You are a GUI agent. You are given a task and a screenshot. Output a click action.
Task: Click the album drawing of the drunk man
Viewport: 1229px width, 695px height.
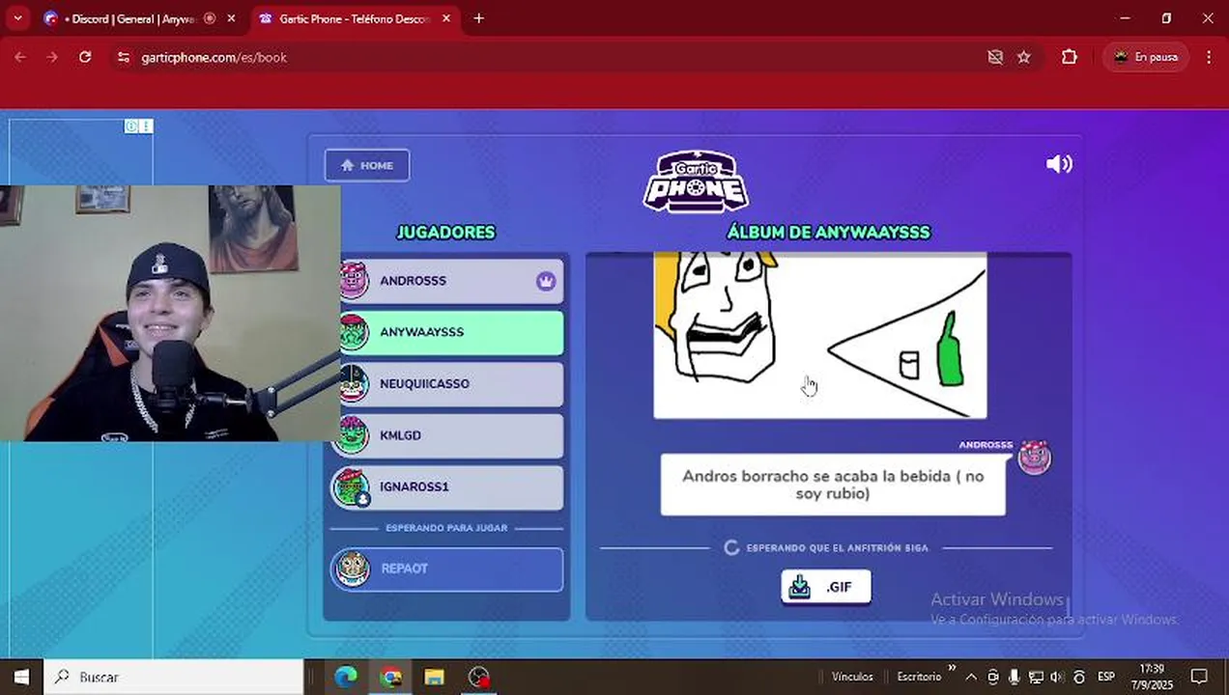tap(820, 335)
